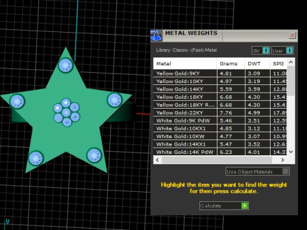Select the Yellow Gold:9KY row
This screenshot has height=230, width=307.
click(220, 73)
